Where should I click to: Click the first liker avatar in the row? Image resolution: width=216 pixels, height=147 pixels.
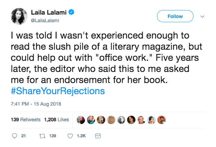tap(81, 120)
